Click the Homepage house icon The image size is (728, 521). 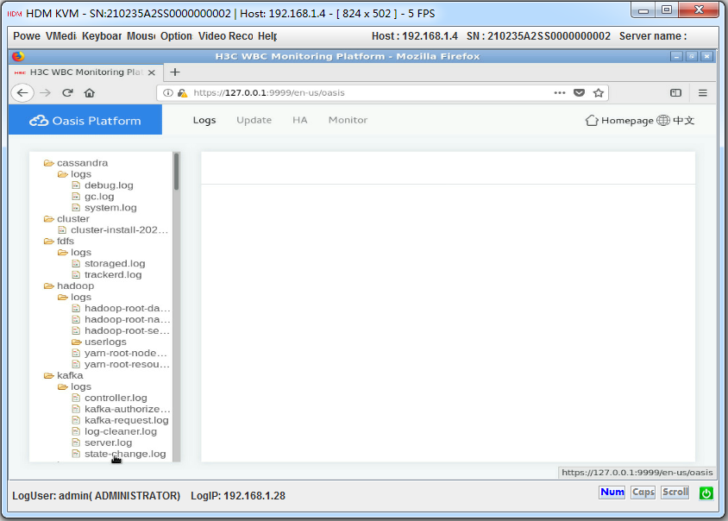[x=592, y=120]
